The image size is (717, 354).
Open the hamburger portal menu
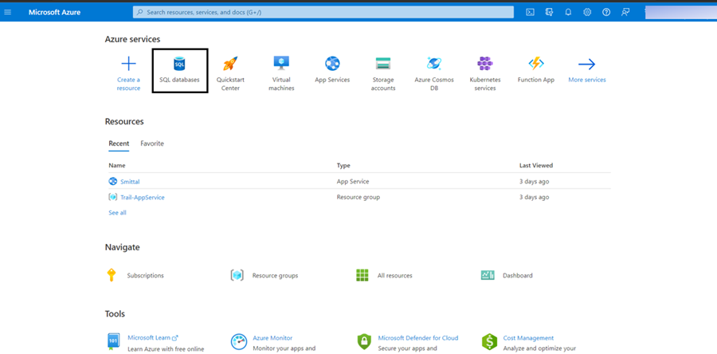click(x=7, y=12)
